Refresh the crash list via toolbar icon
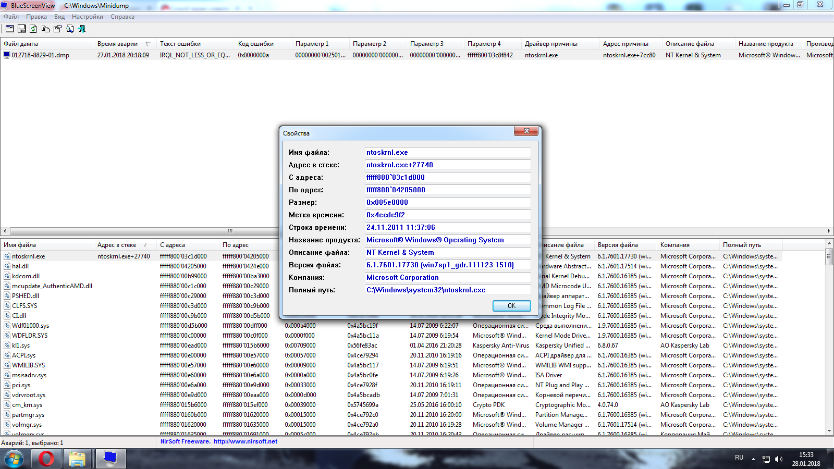Image resolution: width=834 pixels, height=469 pixels. [x=33, y=29]
